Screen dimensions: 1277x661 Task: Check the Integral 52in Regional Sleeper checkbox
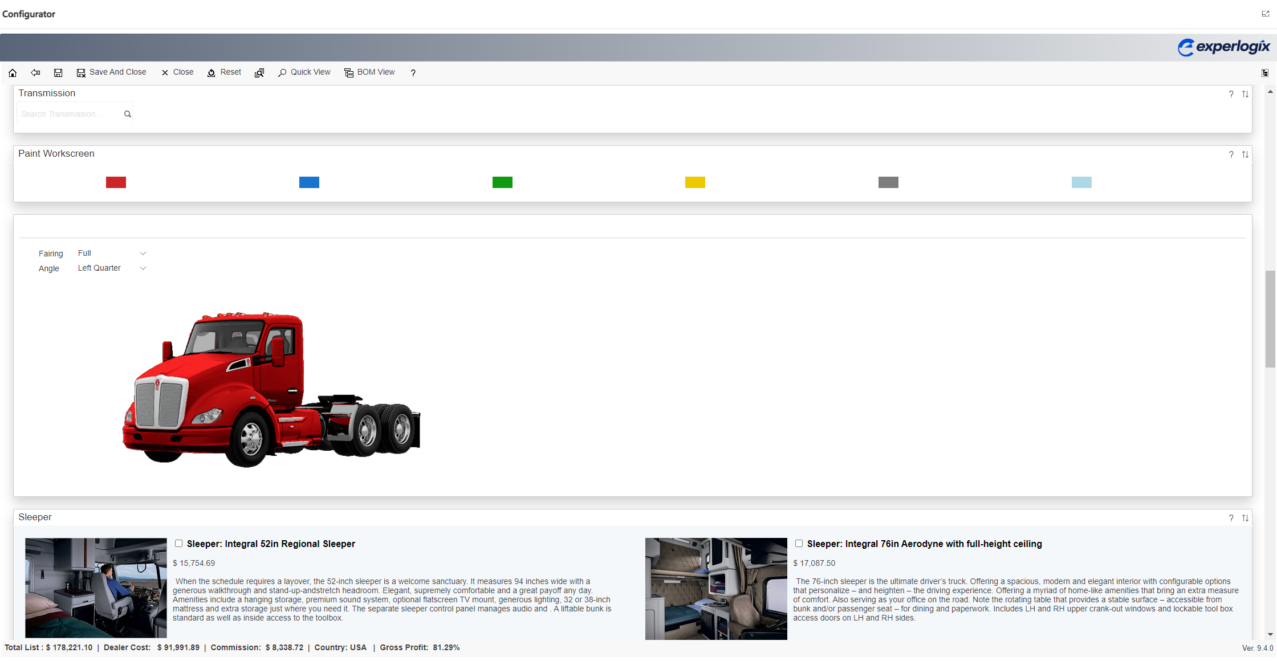click(178, 544)
